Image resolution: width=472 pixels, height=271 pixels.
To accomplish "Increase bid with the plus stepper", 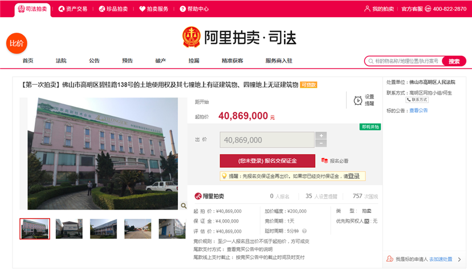I will pos(321,135).
